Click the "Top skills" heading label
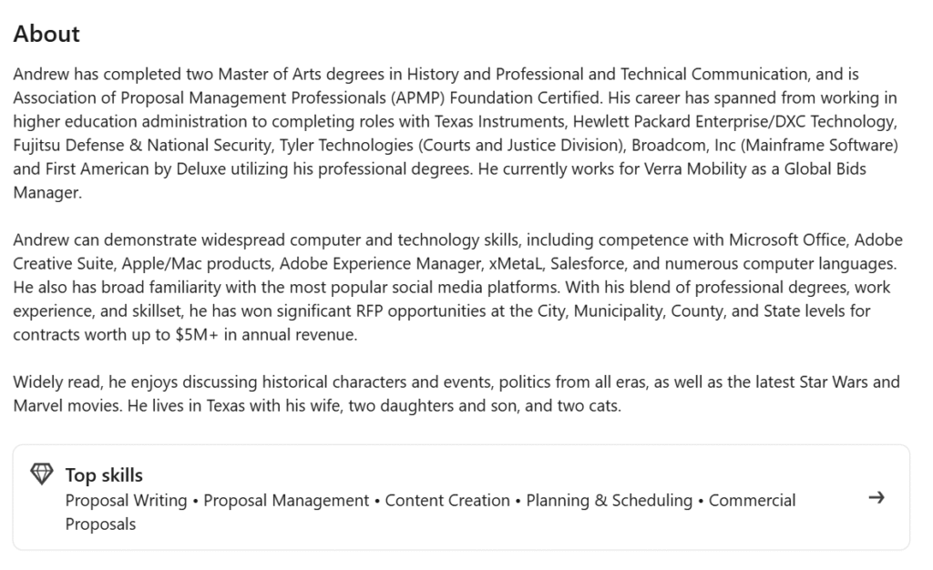This screenshot has width=933, height=570. click(104, 474)
